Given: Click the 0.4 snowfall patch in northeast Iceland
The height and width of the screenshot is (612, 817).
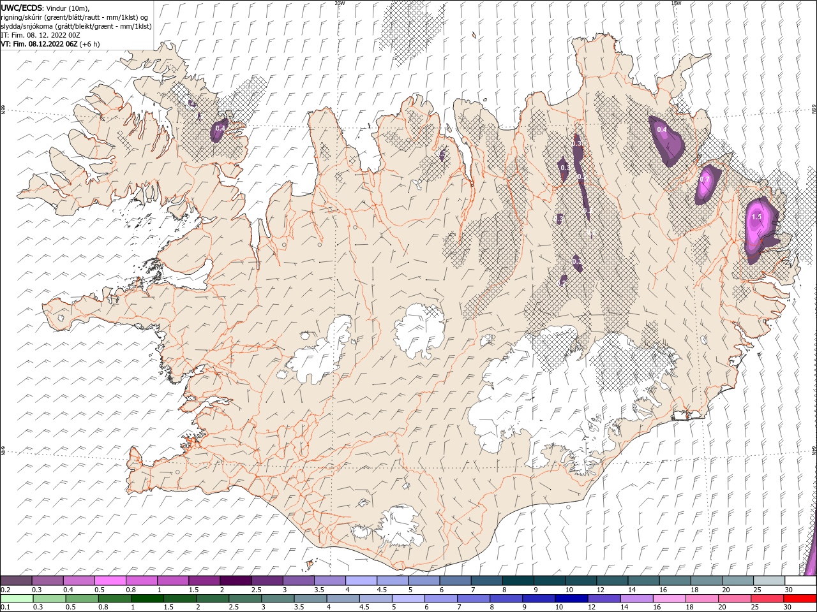Looking at the screenshot, I should pos(666,140).
